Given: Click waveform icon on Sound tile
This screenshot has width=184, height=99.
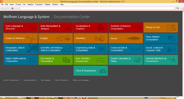Looking at the screenshot, I should coord(133,38).
